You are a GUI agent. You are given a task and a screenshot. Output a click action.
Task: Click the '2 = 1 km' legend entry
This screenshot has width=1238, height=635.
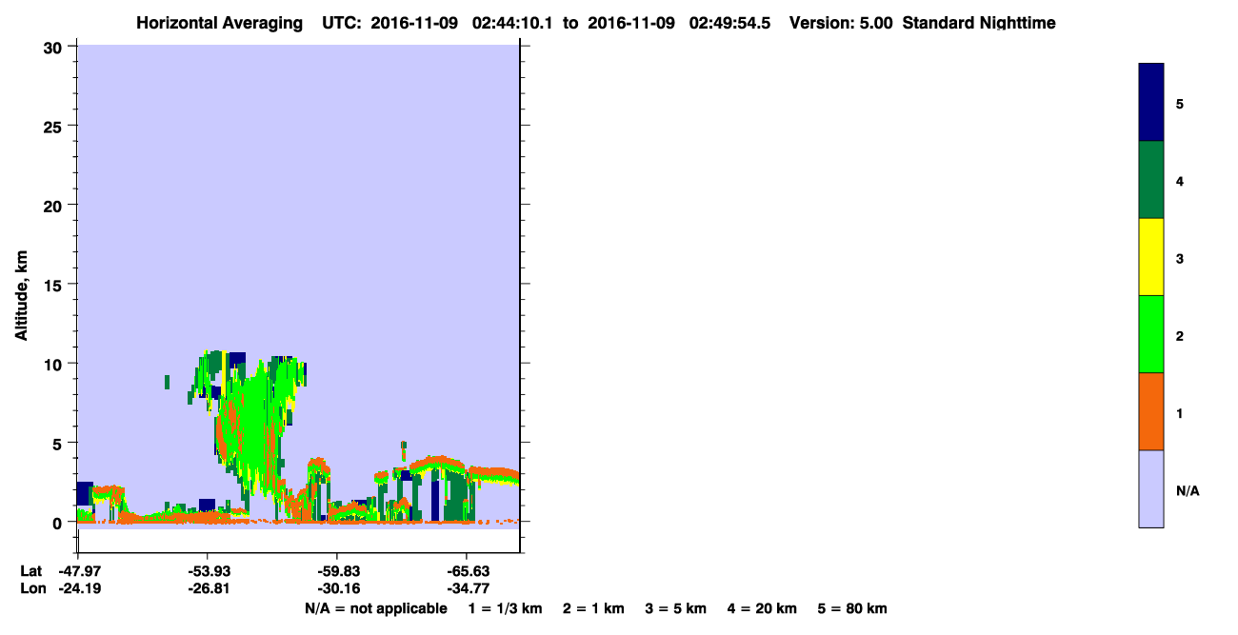pos(594,608)
